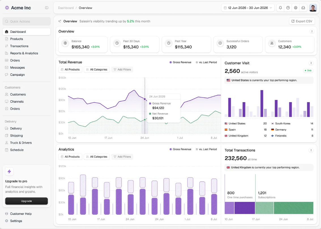
Task: Click the Truck & Drivers person icon
Action: tap(7, 143)
